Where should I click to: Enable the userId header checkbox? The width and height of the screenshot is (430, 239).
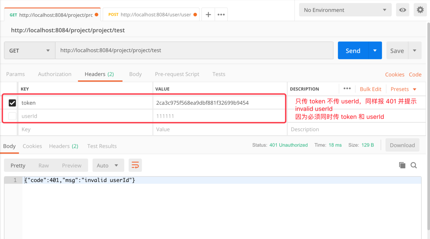click(12, 116)
